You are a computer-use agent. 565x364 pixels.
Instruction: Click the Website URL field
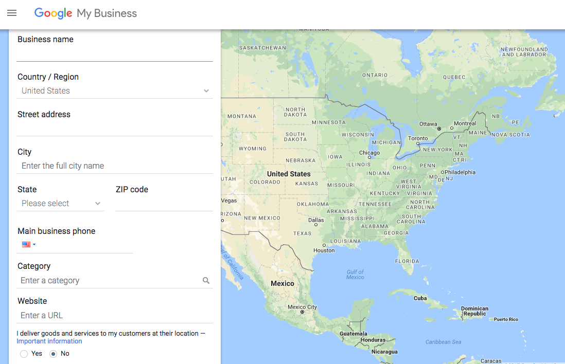click(114, 316)
